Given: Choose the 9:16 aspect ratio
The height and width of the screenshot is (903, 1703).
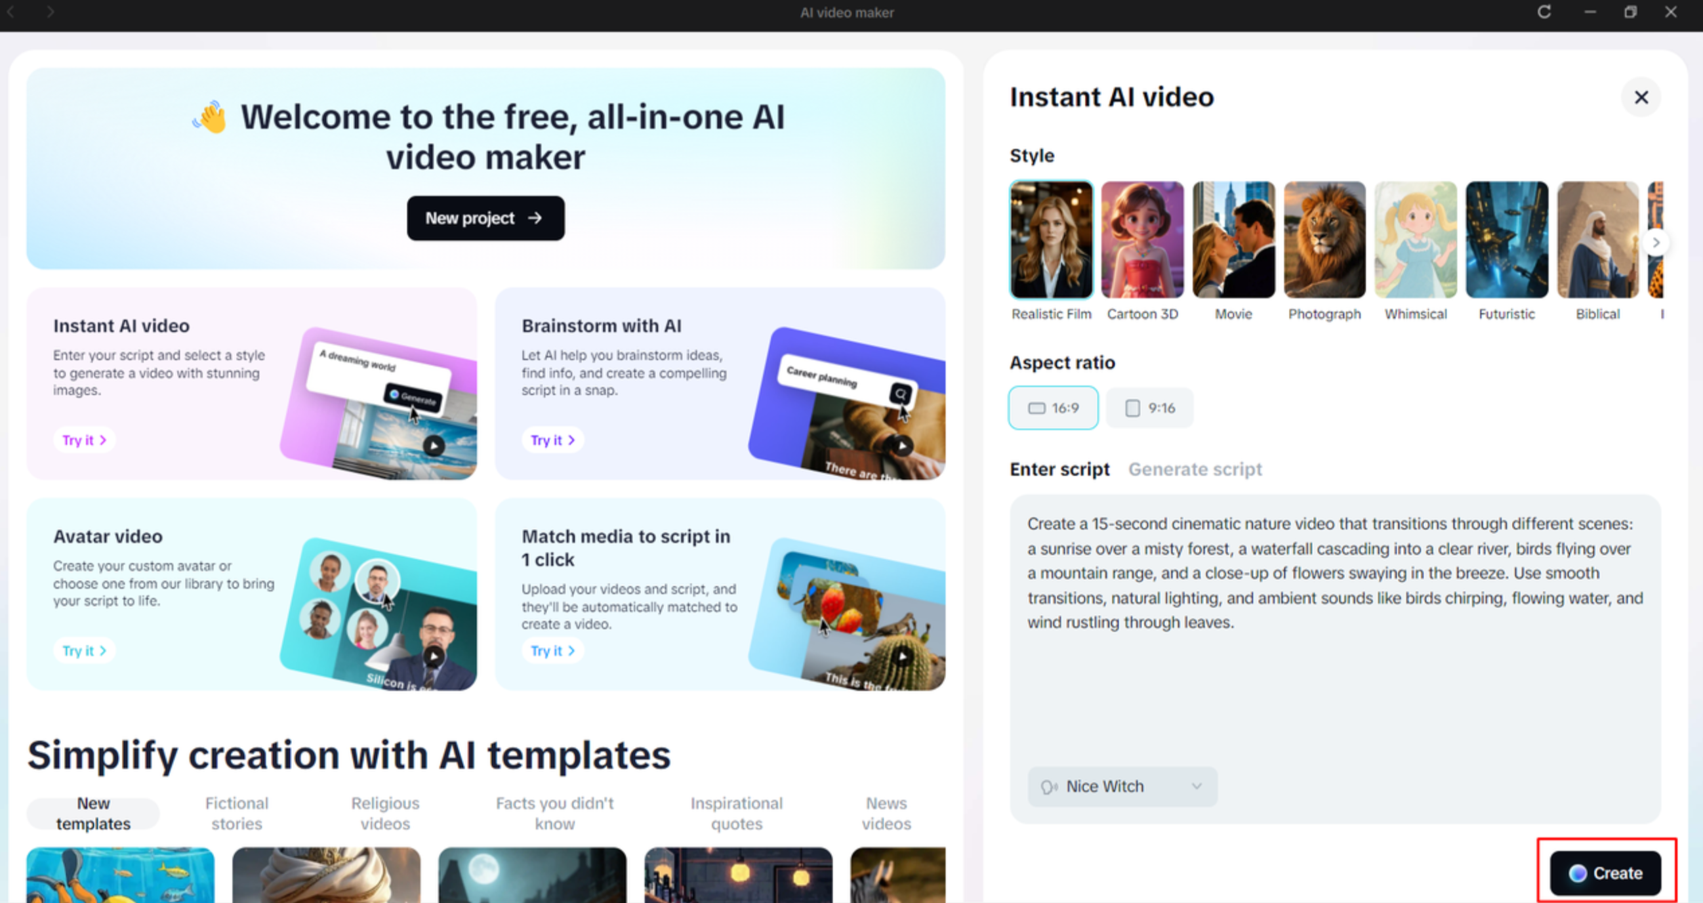Looking at the screenshot, I should [x=1149, y=408].
